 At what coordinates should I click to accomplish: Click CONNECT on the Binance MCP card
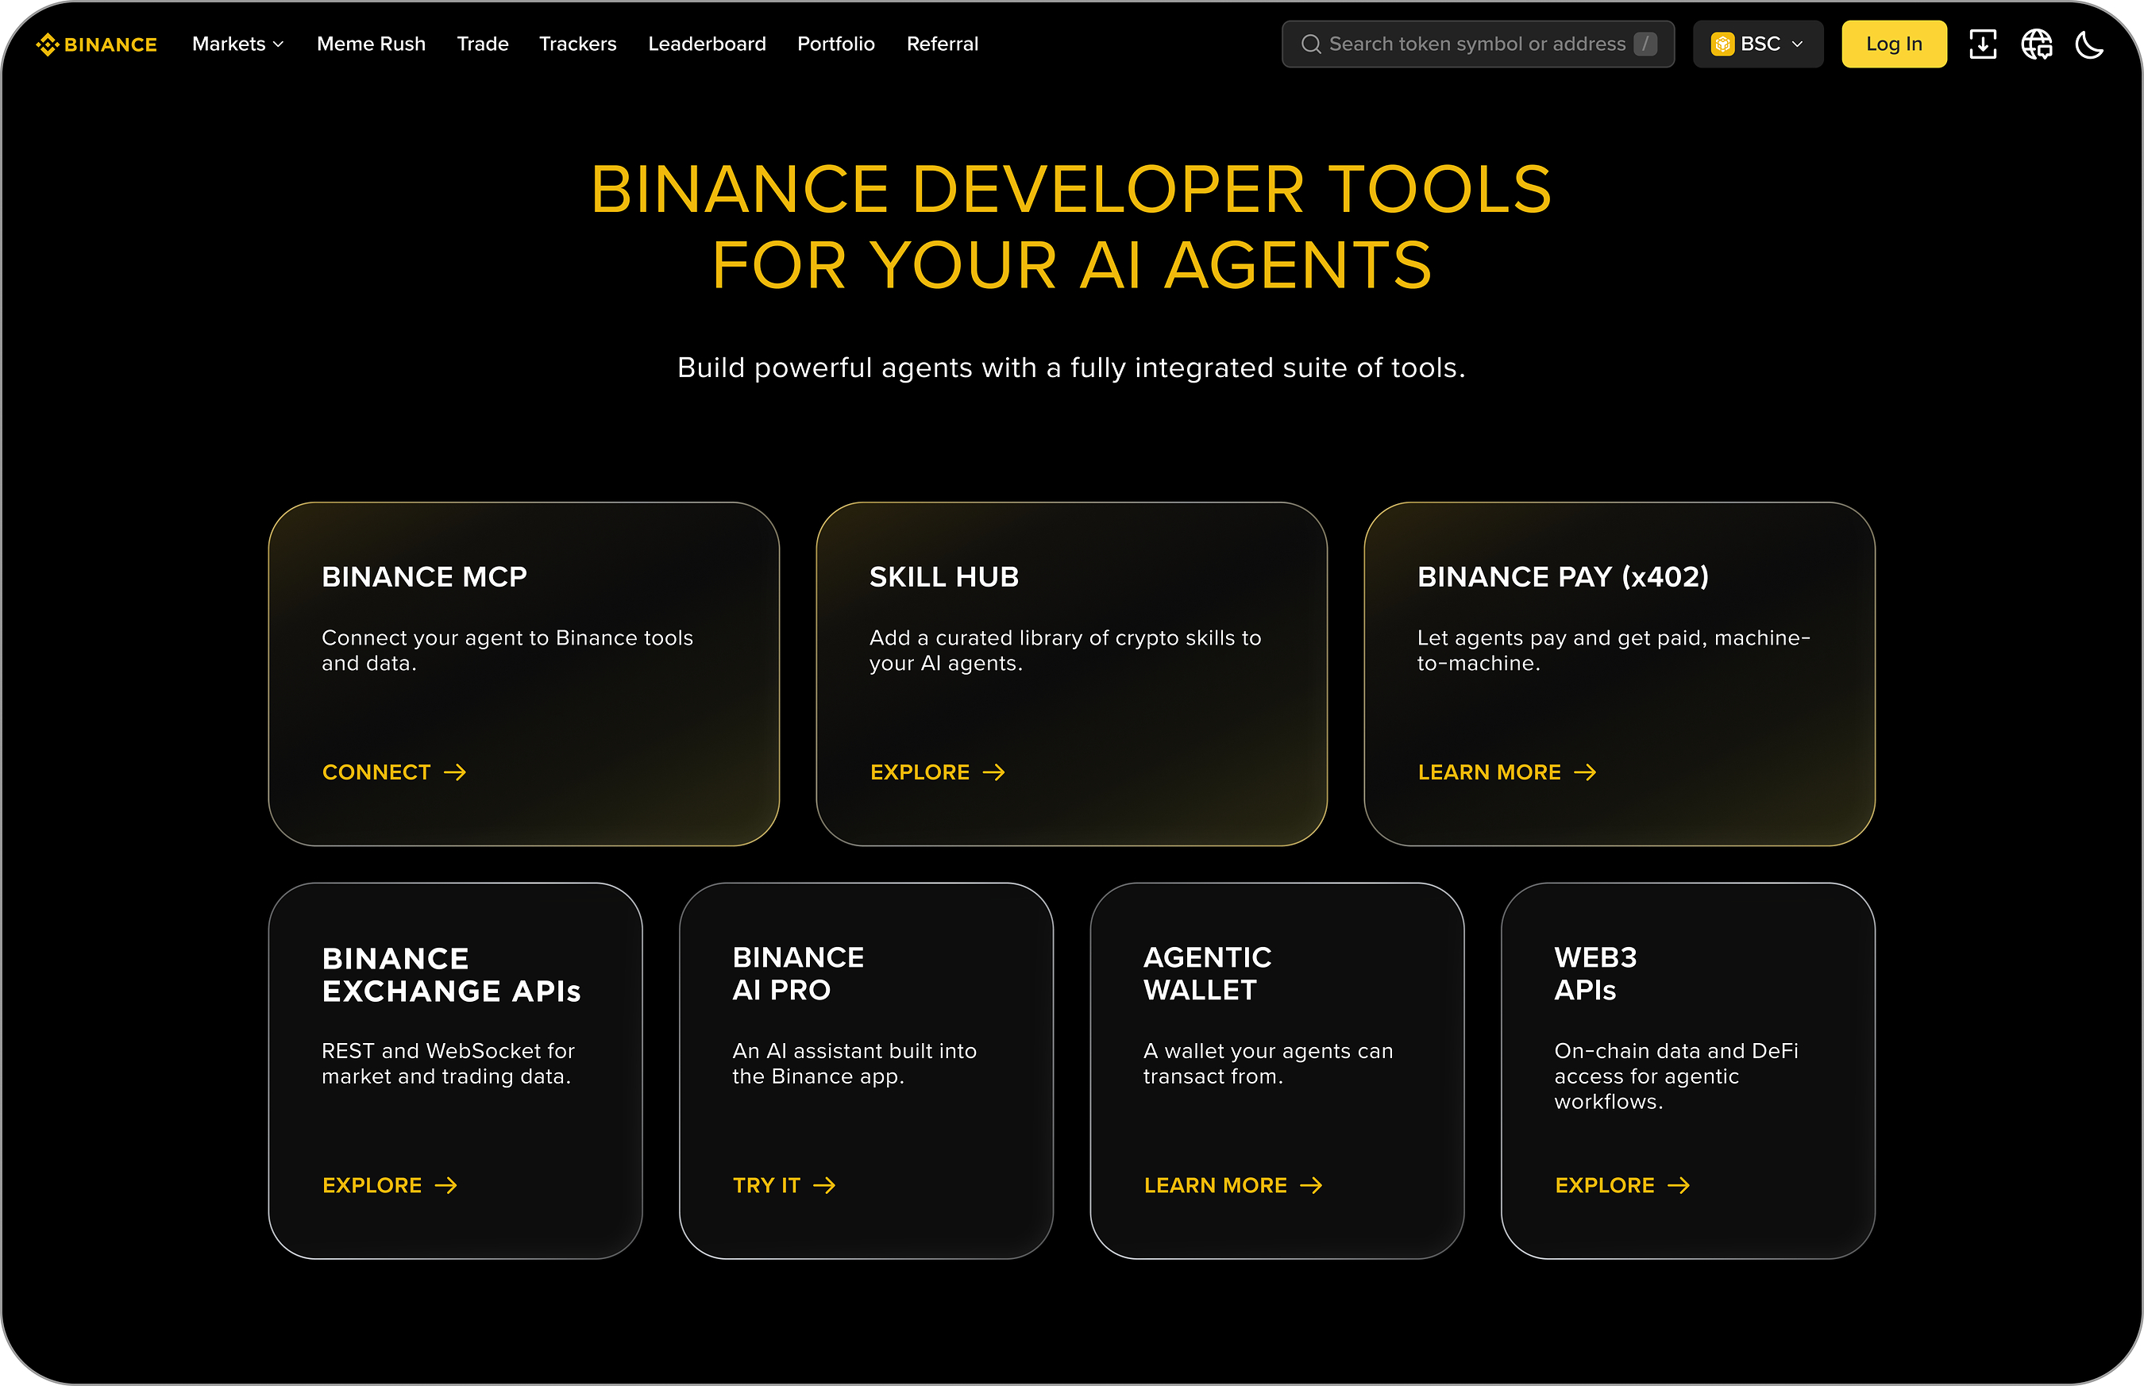tap(394, 772)
